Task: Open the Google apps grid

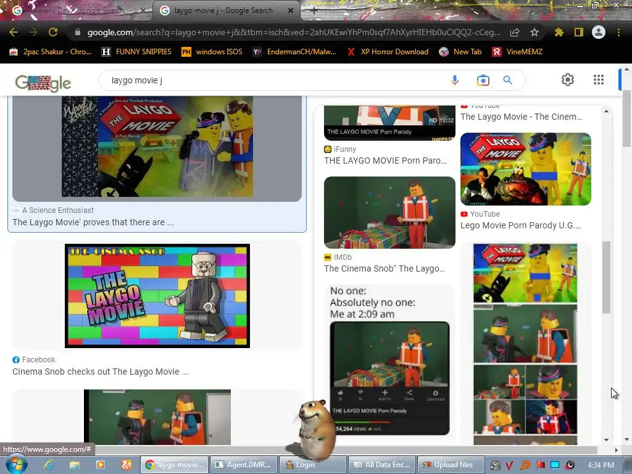Action: 599,80
